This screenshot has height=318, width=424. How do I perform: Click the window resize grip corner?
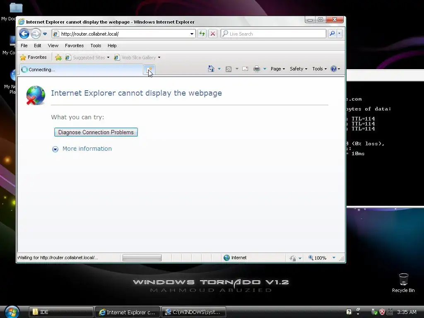point(342,258)
